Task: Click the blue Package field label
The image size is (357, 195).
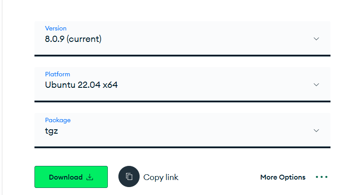Action: pyautogui.click(x=58, y=120)
